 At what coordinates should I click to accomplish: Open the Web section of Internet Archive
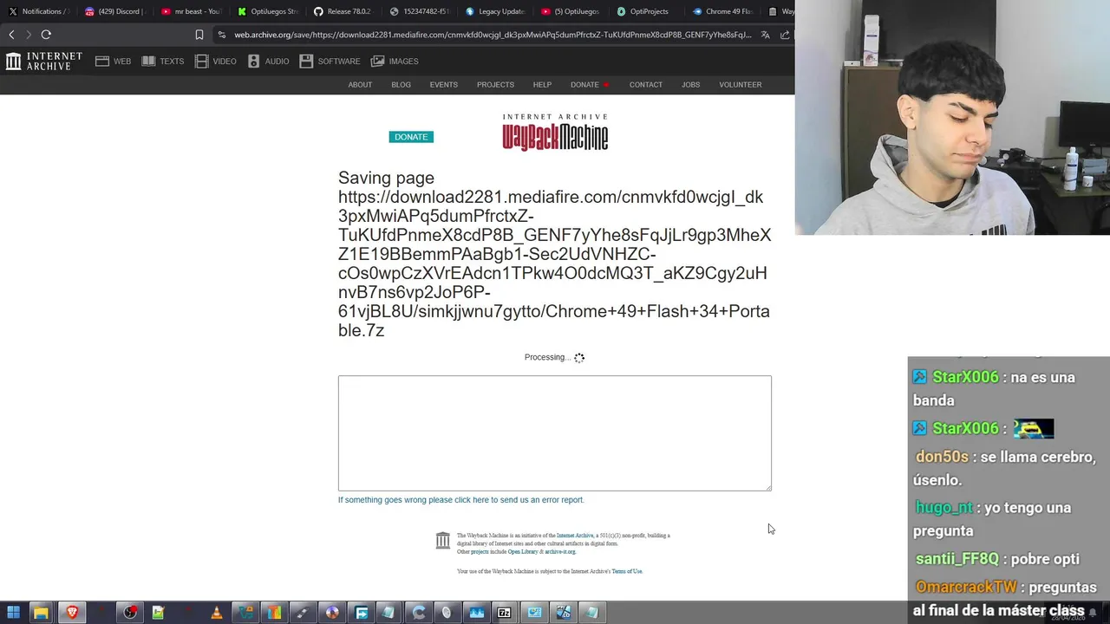(x=114, y=62)
